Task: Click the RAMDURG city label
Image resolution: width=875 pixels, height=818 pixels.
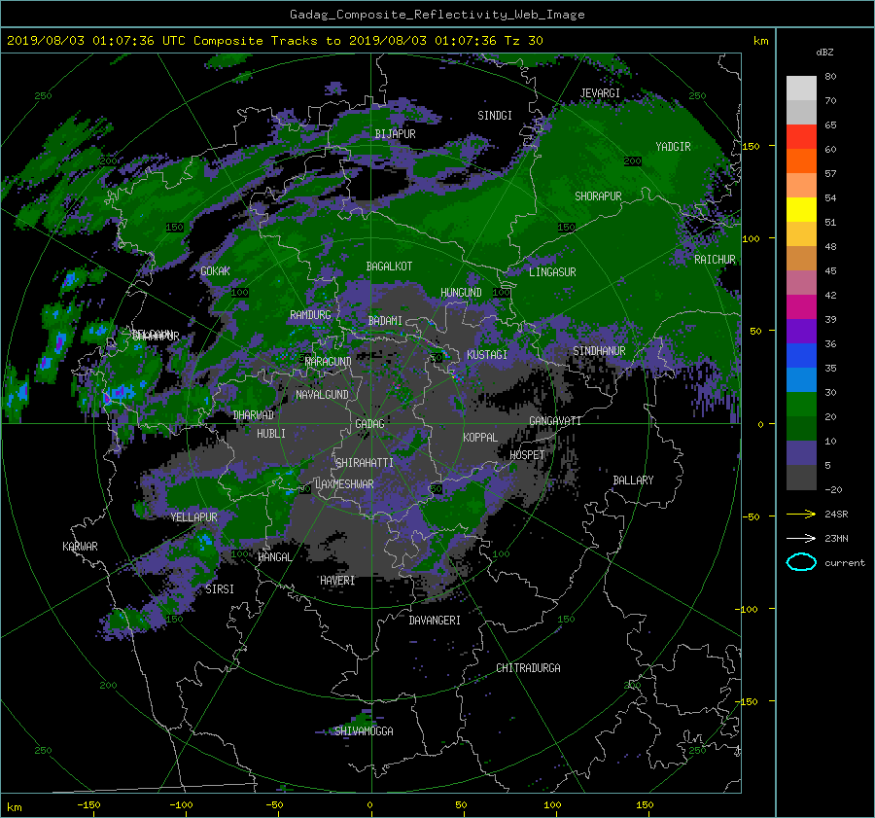Action: [310, 315]
